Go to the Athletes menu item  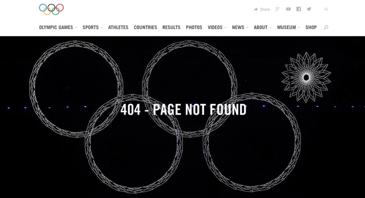pyautogui.click(x=118, y=27)
